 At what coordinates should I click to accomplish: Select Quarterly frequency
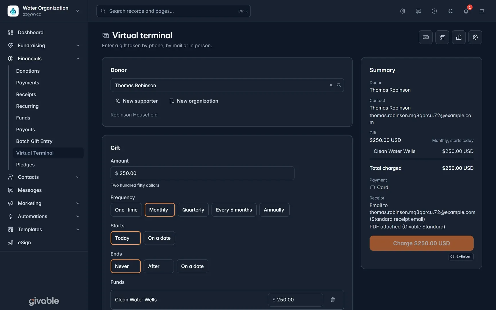193,210
